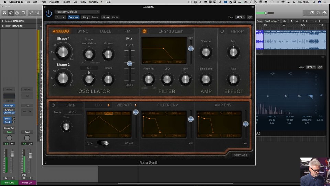Adjust the filter Key follow slider
Viewport: 330px width, 186px height.
pyautogui.click(x=191, y=49)
